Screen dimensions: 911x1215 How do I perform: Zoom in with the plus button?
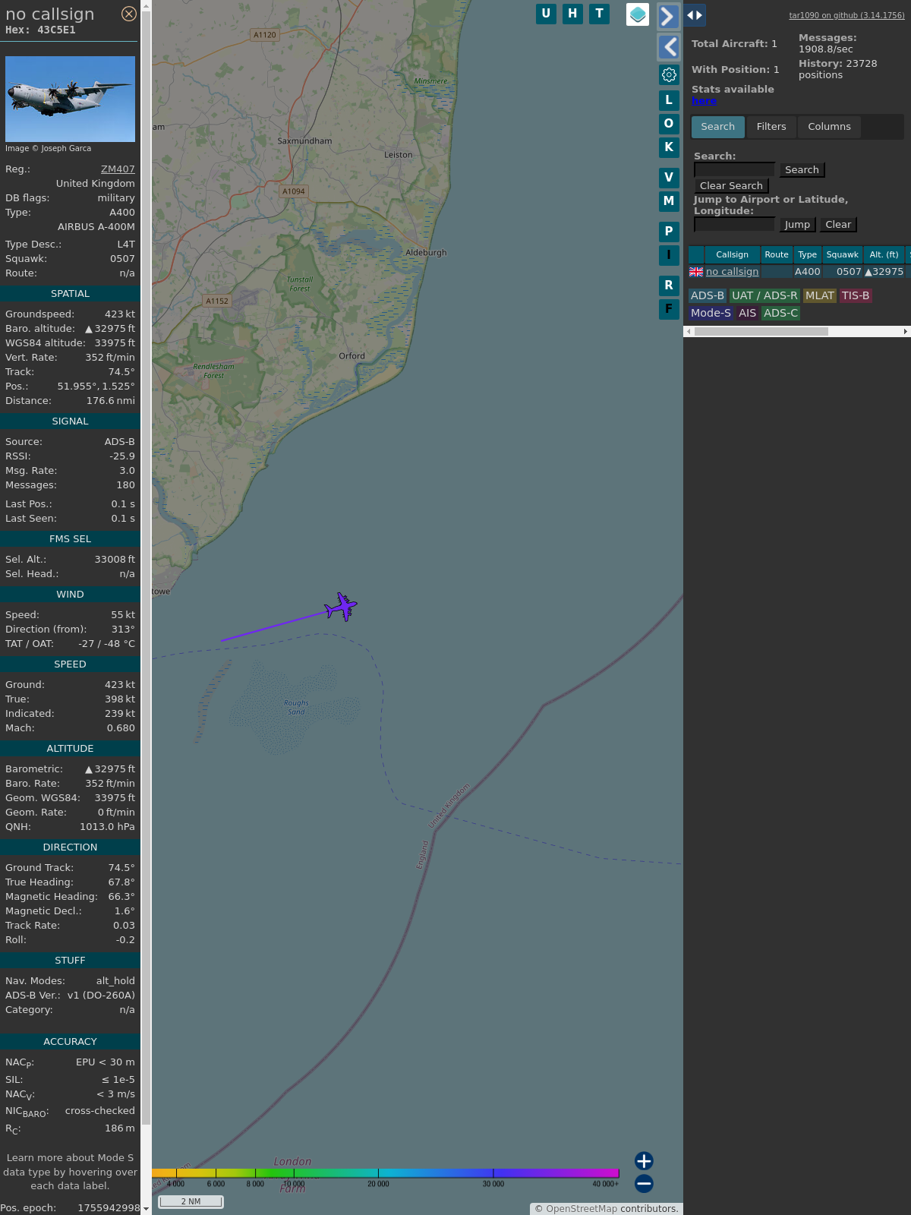coord(644,1161)
